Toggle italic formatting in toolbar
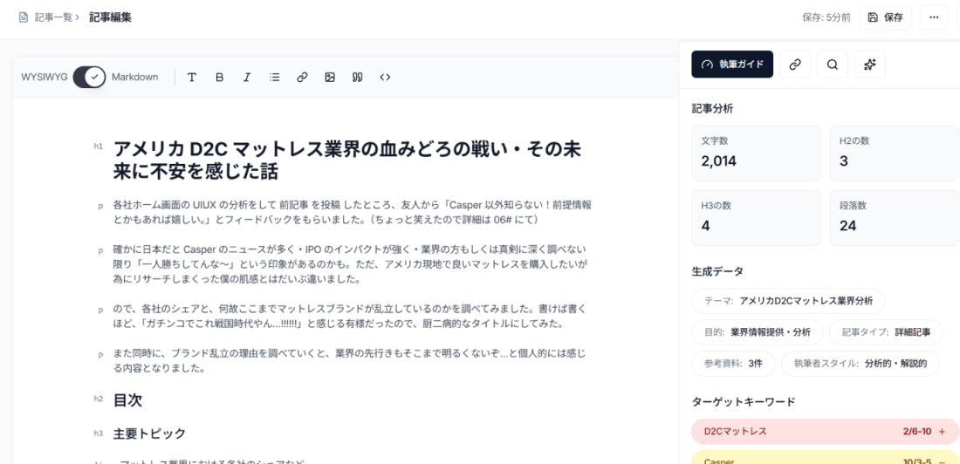This screenshot has height=464, width=960. (247, 77)
